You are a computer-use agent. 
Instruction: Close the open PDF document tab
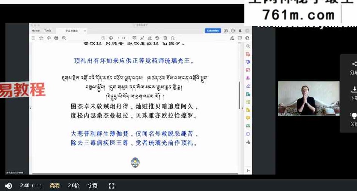(x=85, y=31)
